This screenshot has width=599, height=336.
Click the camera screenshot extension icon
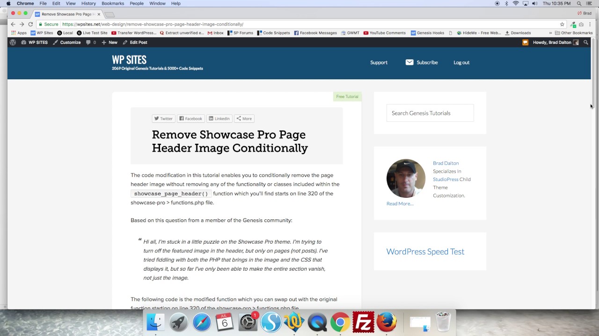pos(581,24)
